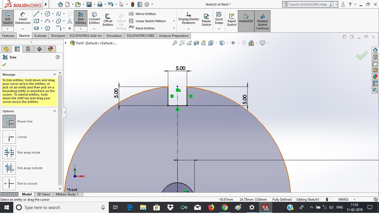379x214 pixels.
Task: Open the Appearances color wheel tab
Action: [50, 49]
